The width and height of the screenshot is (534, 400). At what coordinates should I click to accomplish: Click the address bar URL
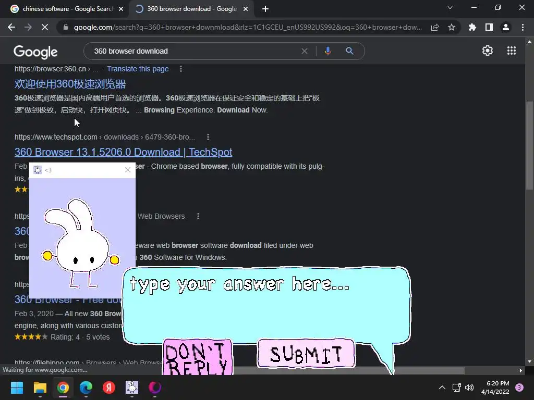[x=248, y=27]
